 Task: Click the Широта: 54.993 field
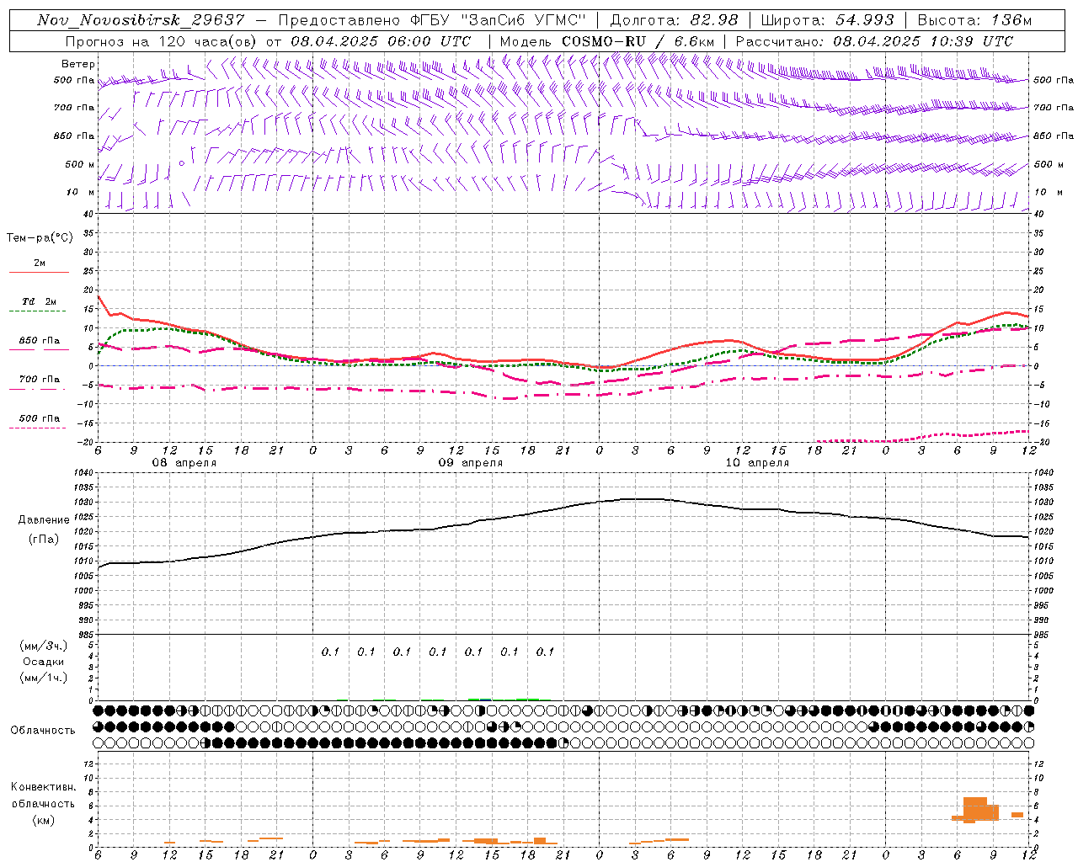pyautogui.click(x=827, y=20)
